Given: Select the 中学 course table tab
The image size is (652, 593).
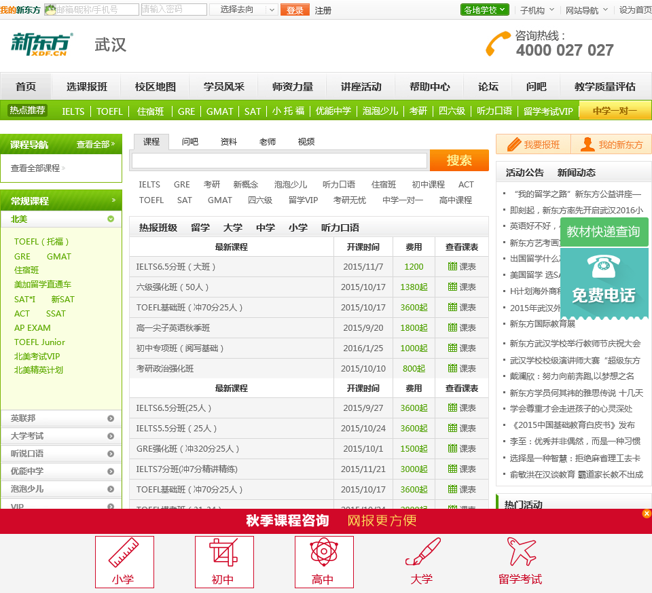Looking at the screenshot, I should pyautogui.click(x=266, y=228).
